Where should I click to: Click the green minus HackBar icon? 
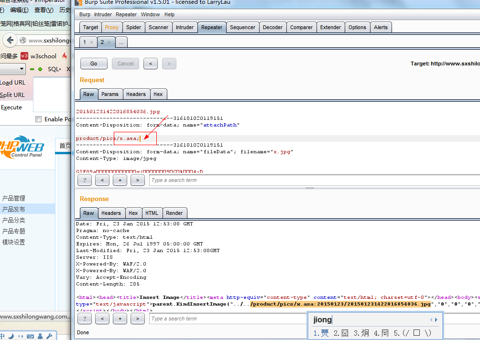[32, 69]
